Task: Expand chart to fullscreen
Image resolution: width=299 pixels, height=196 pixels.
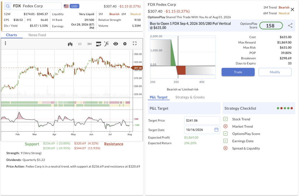Action: click(135, 43)
